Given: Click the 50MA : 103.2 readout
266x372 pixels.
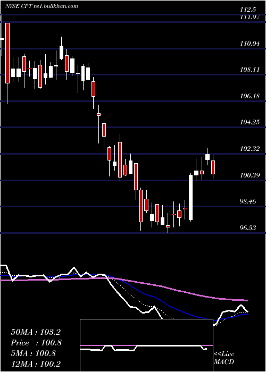Looking at the screenshot, I should click(x=36, y=332).
